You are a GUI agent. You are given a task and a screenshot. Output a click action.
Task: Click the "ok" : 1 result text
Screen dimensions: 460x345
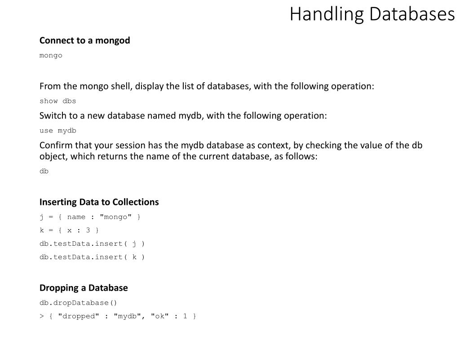(169, 316)
